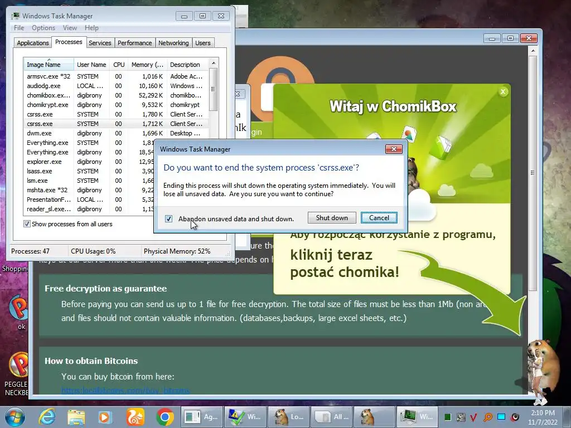This screenshot has height=428, width=571.
Task: Select the Processes tab
Action: click(x=69, y=42)
